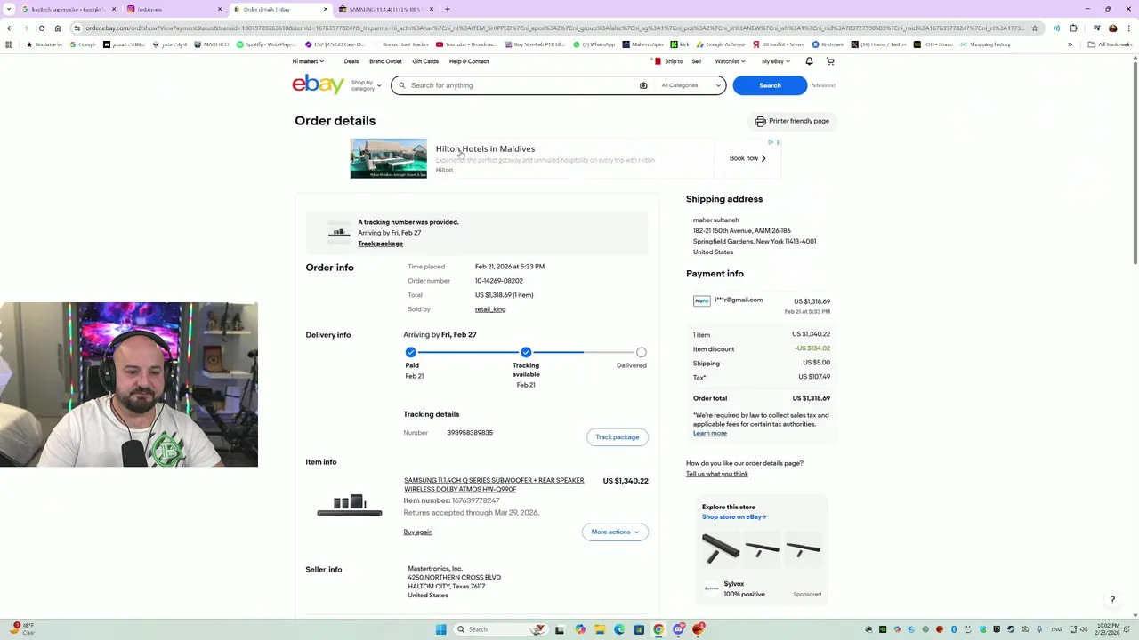
Task: Open the All Categories dropdown
Action: [x=691, y=85]
